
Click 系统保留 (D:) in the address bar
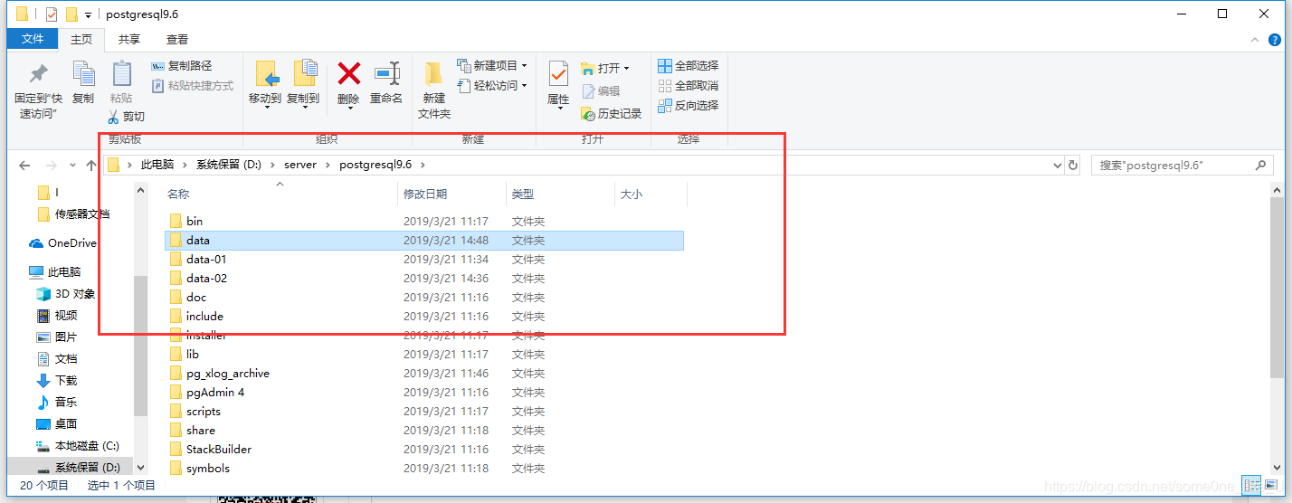[229, 165]
